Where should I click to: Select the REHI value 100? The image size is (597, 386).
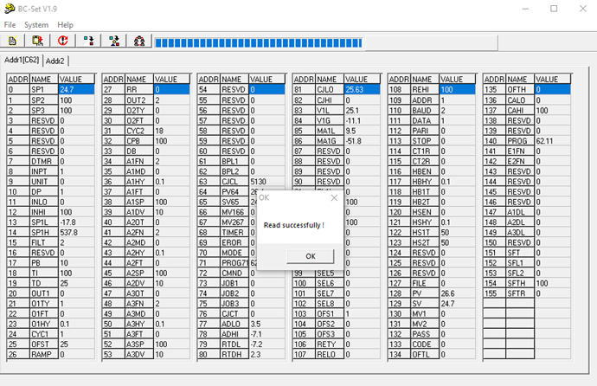[x=457, y=89]
